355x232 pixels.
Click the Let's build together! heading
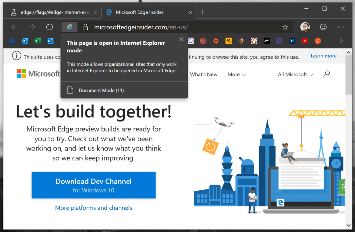[x=93, y=111]
